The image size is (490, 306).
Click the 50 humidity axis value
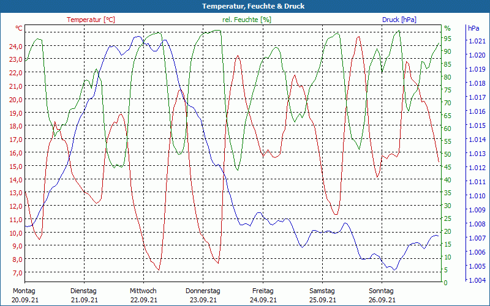click(448, 154)
